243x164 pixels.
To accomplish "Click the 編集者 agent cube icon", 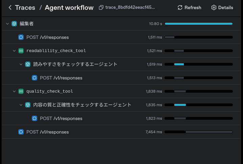I will [14, 24].
